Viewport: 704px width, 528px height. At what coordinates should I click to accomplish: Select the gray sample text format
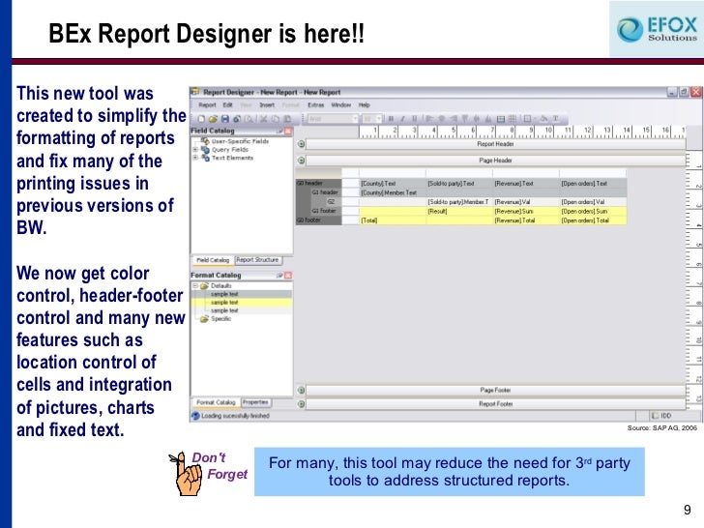point(242,294)
